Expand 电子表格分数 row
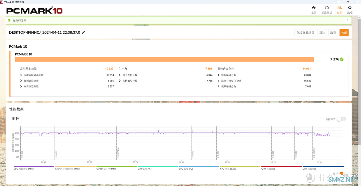 [120, 75]
